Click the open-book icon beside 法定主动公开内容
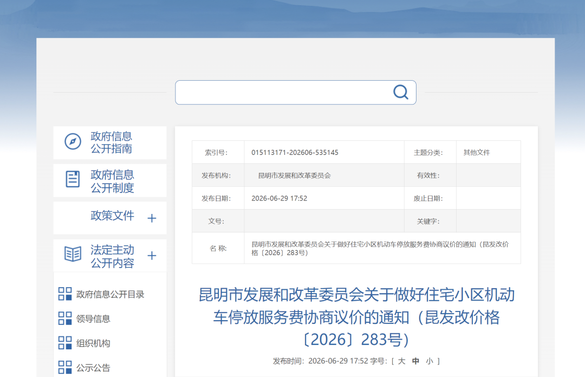Screen dimensions: 585x377 coord(73,254)
